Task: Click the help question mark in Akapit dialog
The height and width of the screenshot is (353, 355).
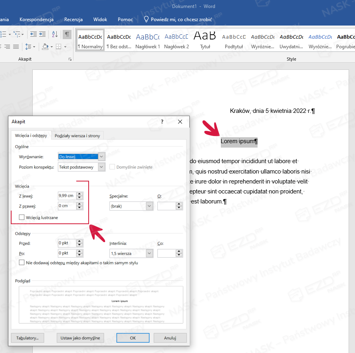Action: point(162,122)
